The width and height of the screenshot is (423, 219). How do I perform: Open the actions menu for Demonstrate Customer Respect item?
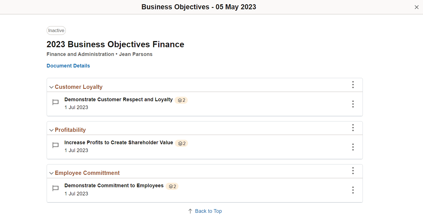click(x=353, y=104)
